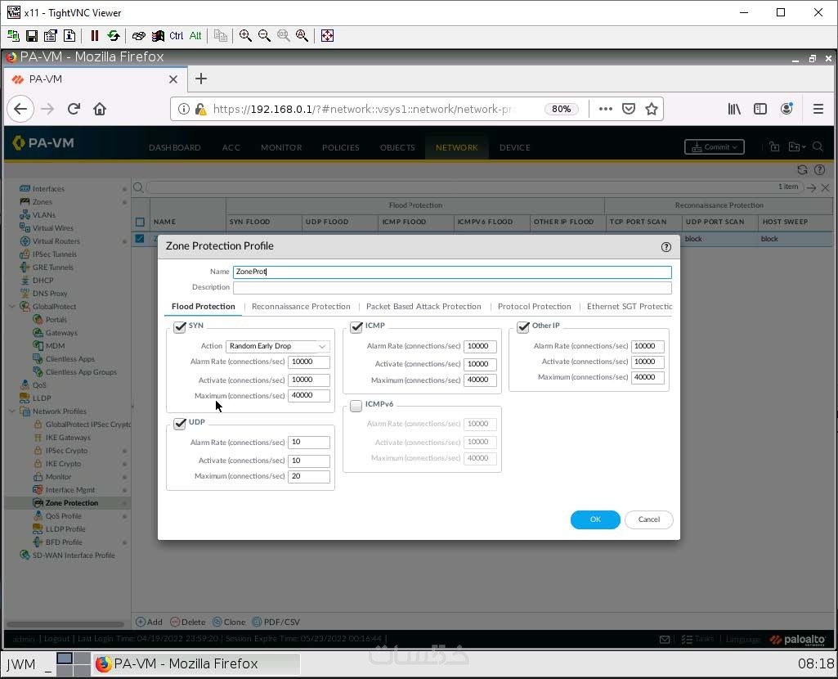The width and height of the screenshot is (838, 679).
Task: Click the TightVNC zoom out icon
Action: coord(264,36)
